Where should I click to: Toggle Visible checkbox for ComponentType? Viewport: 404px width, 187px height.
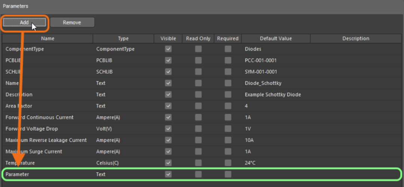click(168, 49)
